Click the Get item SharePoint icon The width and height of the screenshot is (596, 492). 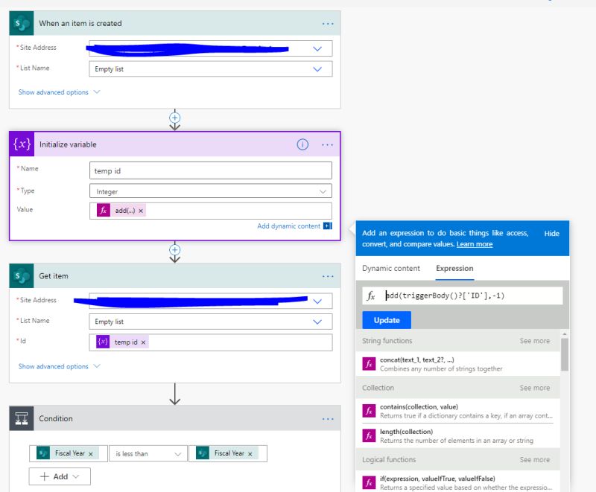click(x=20, y=275)
